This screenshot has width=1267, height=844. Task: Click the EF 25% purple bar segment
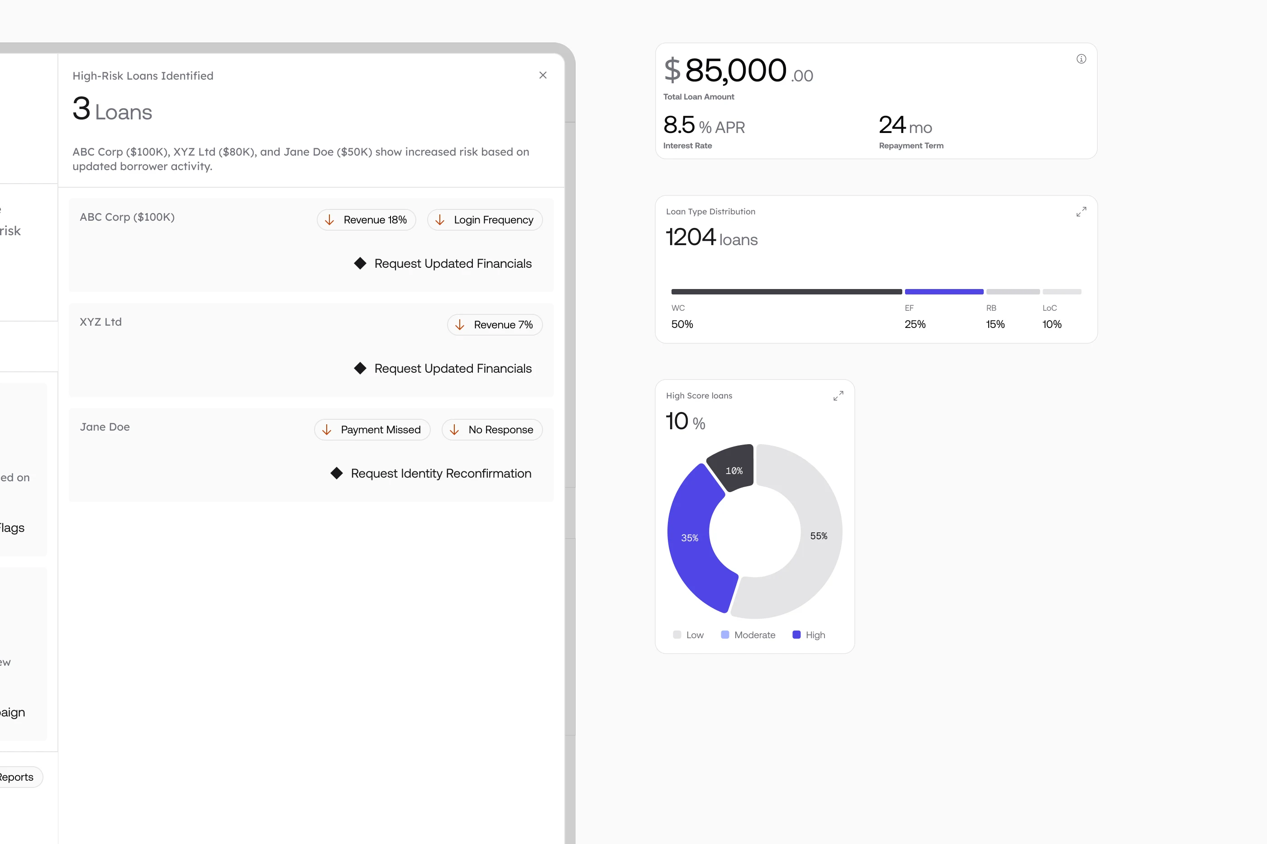click(x=943, y=292)
